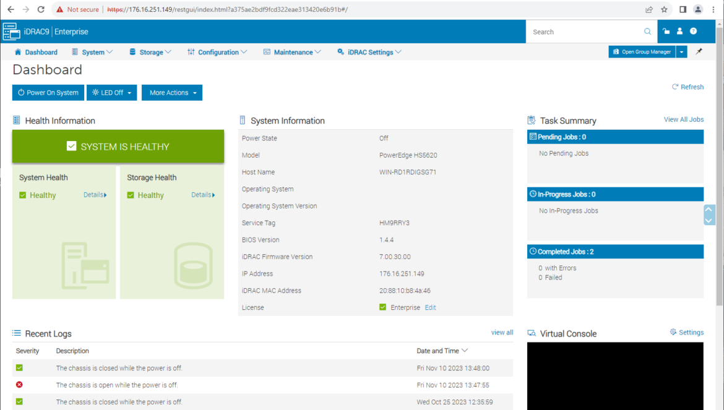
Task: Open the browser three-dot menu
Action: click(x=713, y=9)
